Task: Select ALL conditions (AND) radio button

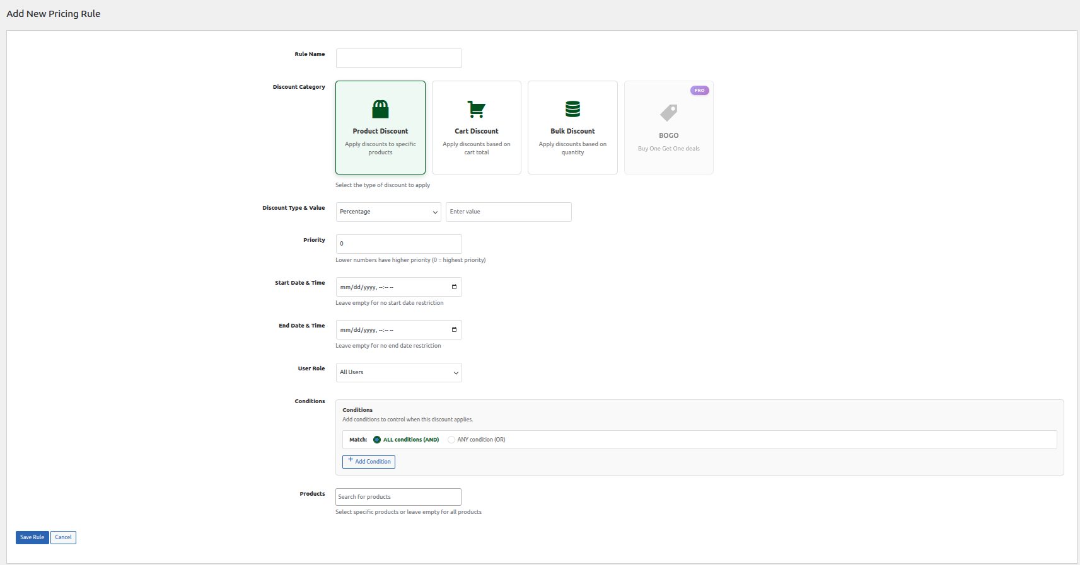Action: 377,440
